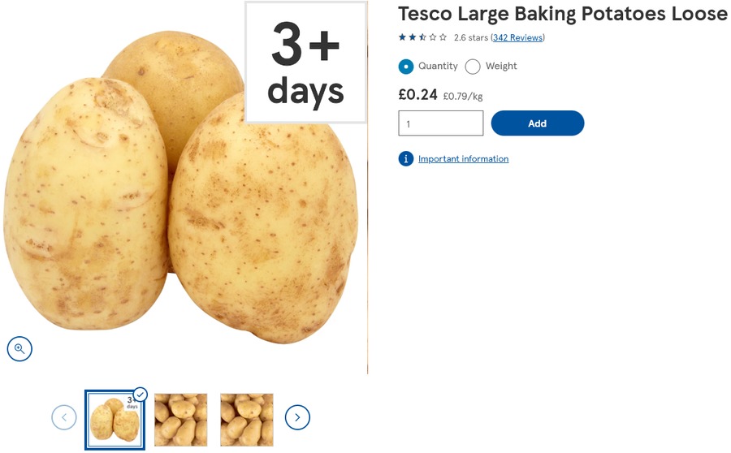The height and width of the screenshot is (453, 731).
Task: Click the £0.79/kg unit price
Action: pyautogui.click(x=462, y=97)
